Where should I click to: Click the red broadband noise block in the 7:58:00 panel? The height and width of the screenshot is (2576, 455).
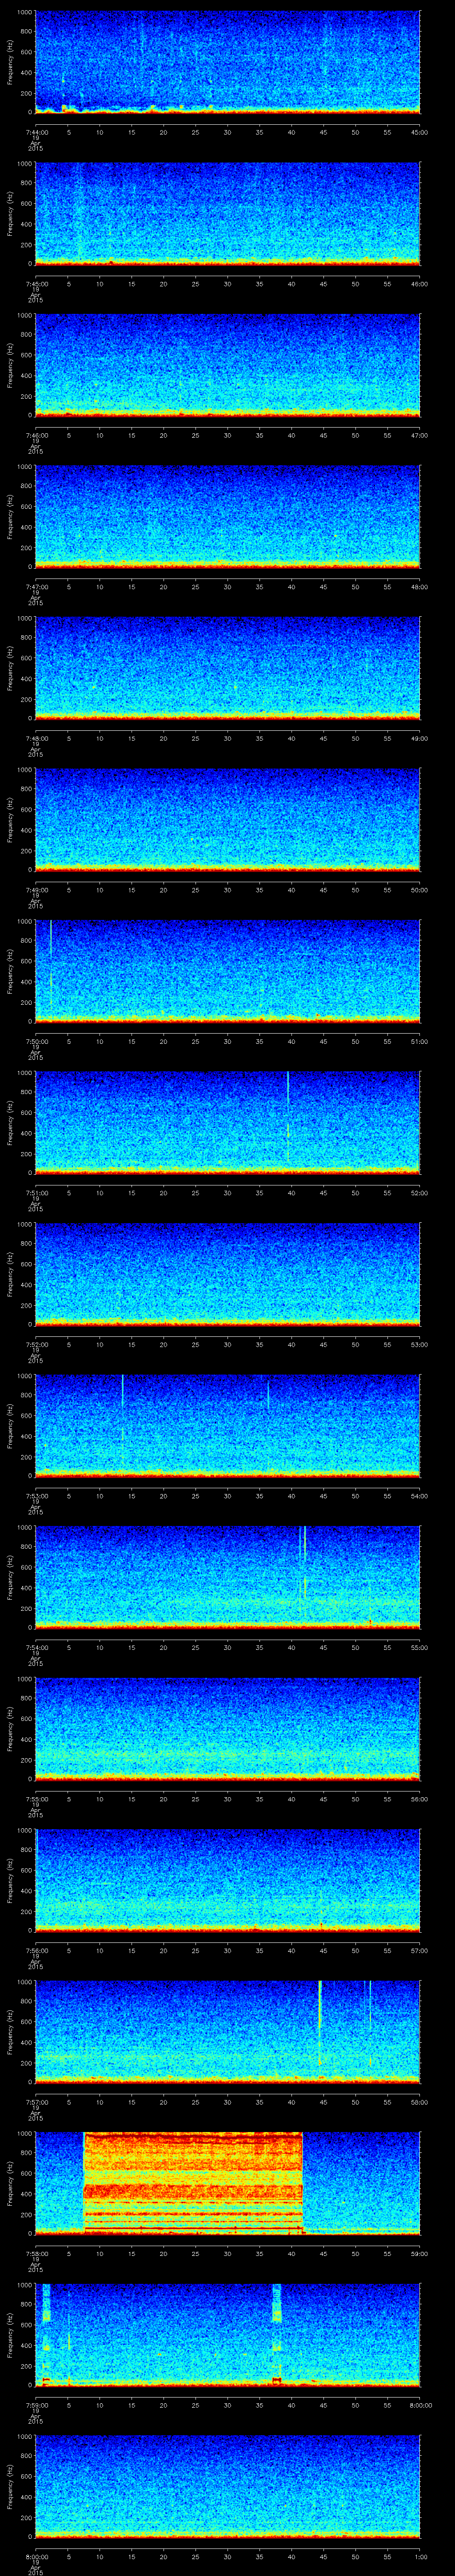tap(193, 2183)
